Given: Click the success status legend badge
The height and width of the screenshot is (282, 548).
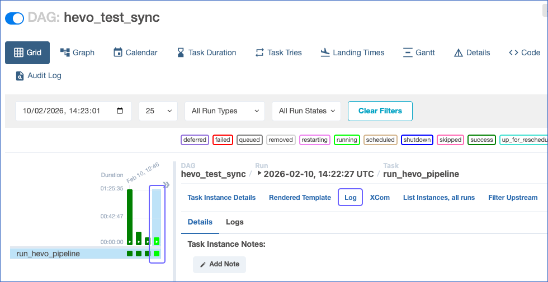Looking at the screenshot, I should point(481,140).
